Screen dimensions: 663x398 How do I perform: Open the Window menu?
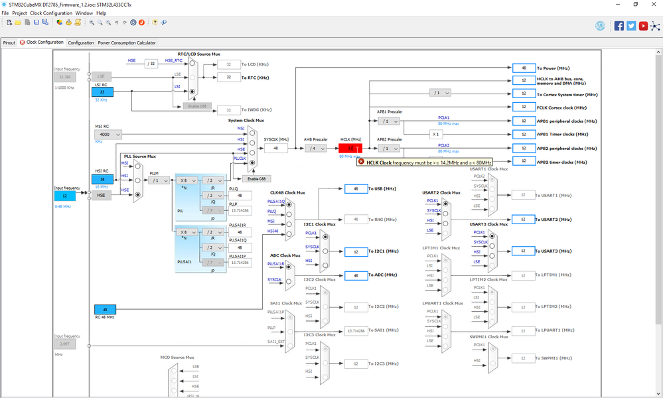coord(84,13)
